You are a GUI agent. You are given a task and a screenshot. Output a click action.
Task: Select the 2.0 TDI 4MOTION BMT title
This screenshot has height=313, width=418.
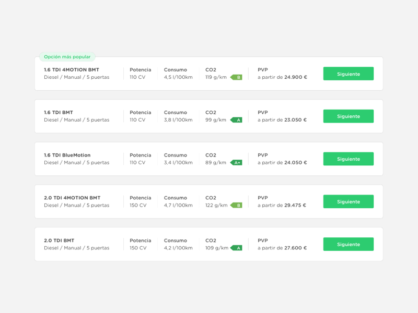pos(72,198)
